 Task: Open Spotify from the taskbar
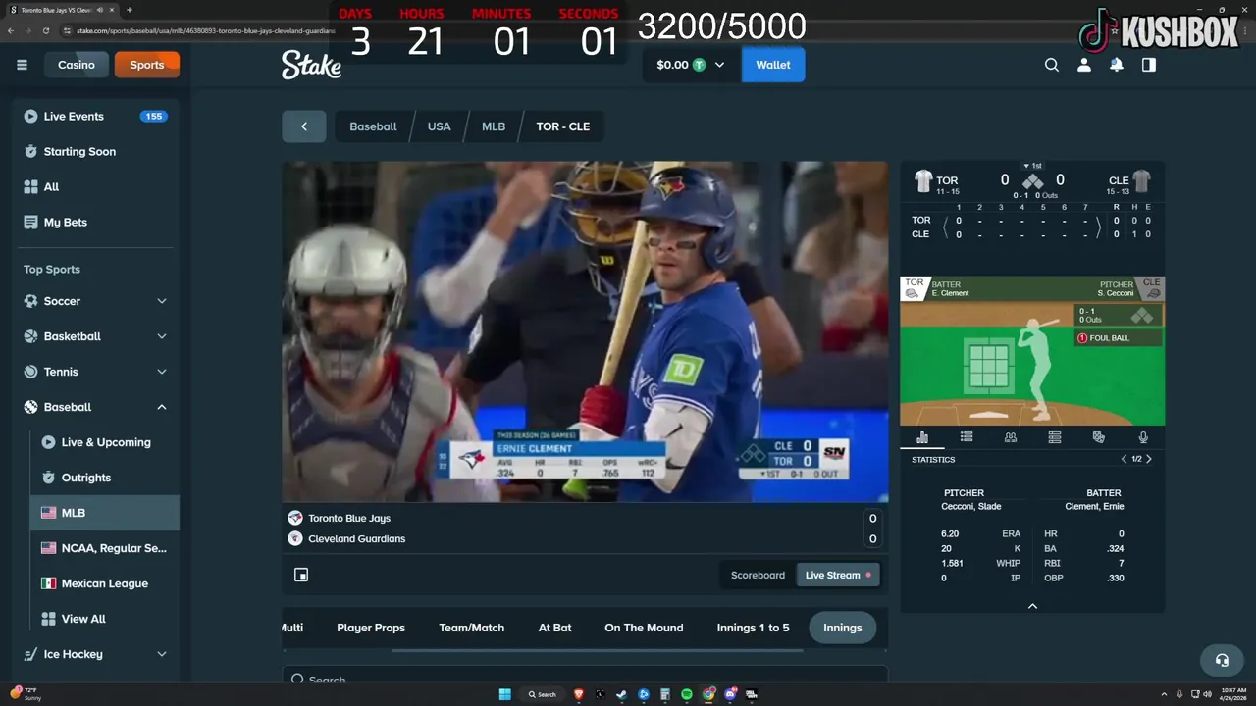coord(687,694)
